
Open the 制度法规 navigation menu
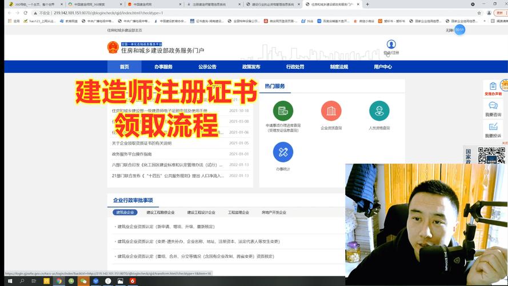pyautogui.click(x=339, y=67)
